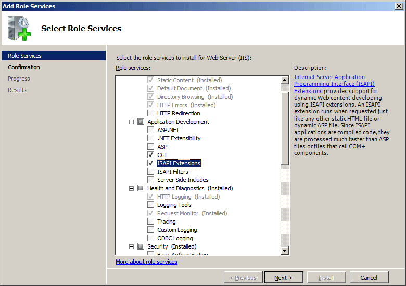The width and height of the screenshot is (406, 286).
Task: Go to the Confirmation wizard step
Action: click(24, 67)
